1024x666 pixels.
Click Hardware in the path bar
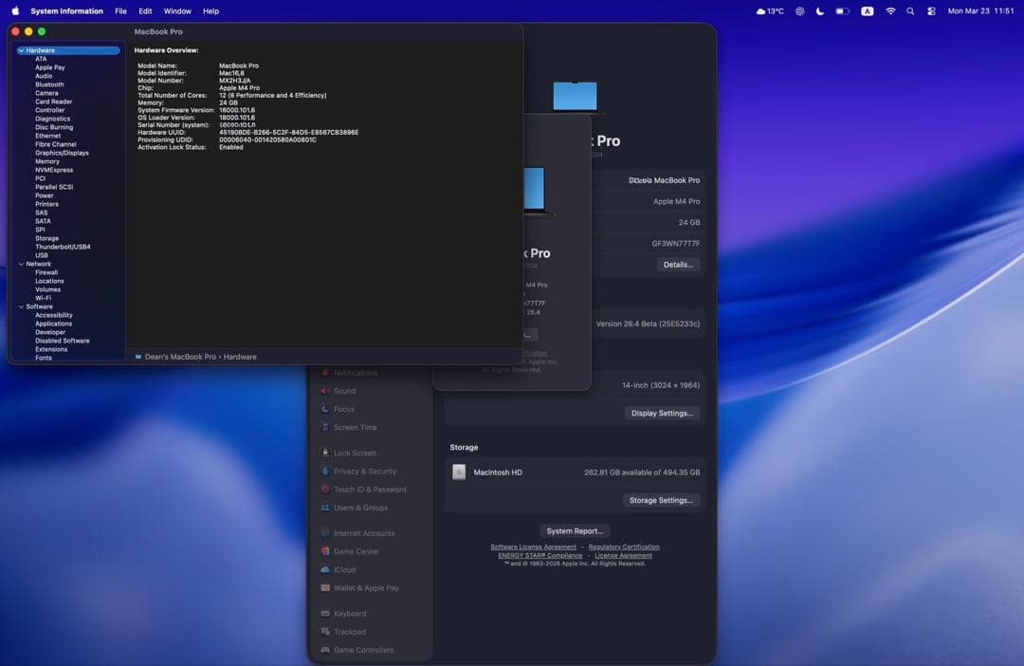[240, 357]
